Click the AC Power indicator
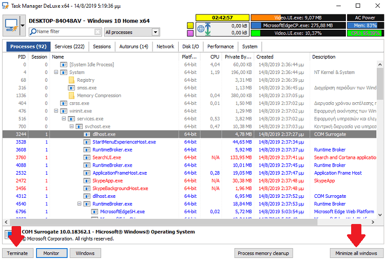The height and width of the screenshot is (261, 385). 365,17
